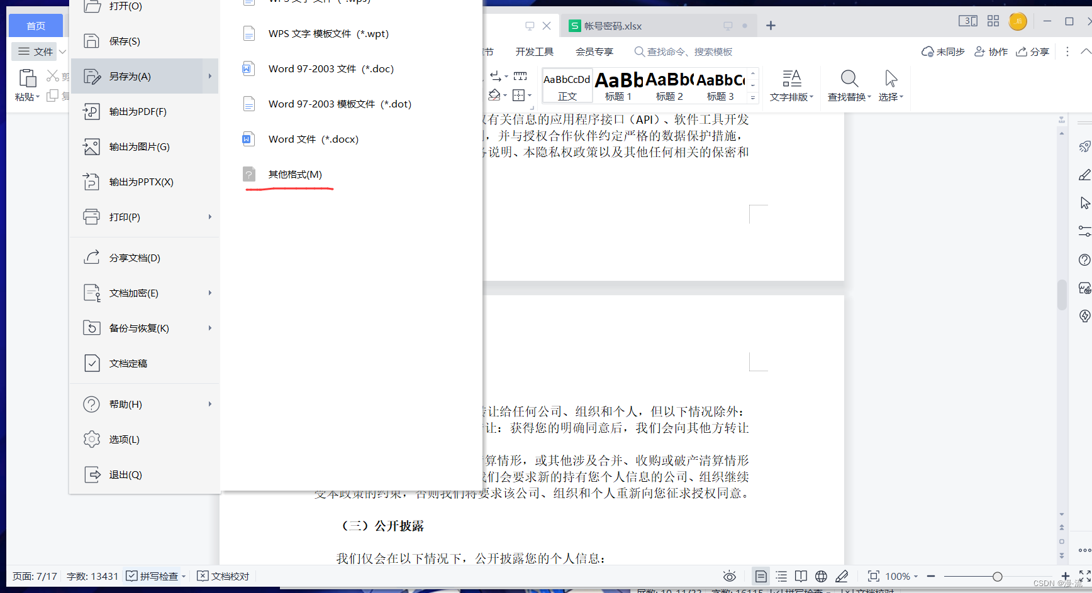Click the zoom in plus button
1092x593 pixels.
point(1066,576)
